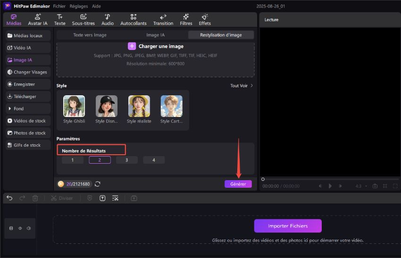Expand styles with Tout Voir
Viewport: 401px width, 258px height.
click(242, 86)
